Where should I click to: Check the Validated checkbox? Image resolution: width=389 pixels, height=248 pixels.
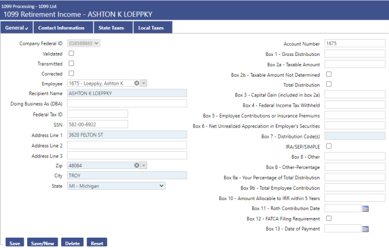(72, 53)
